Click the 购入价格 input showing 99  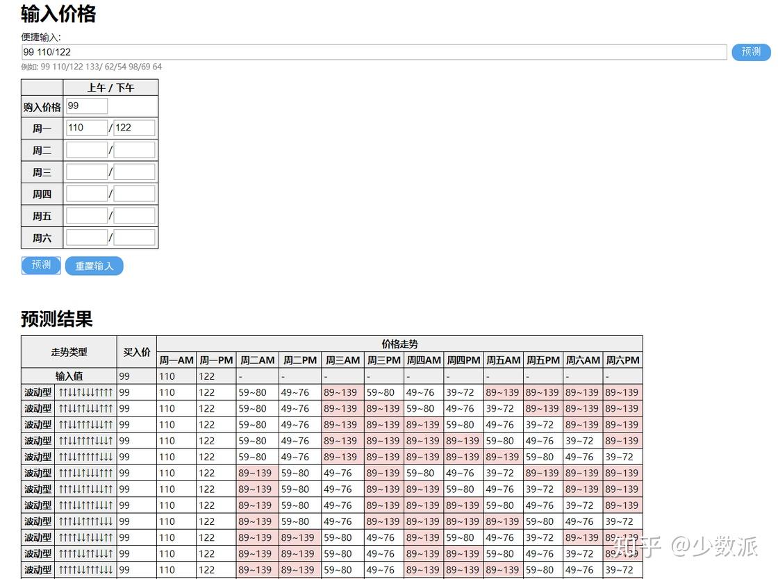click(x=87, y=106)
